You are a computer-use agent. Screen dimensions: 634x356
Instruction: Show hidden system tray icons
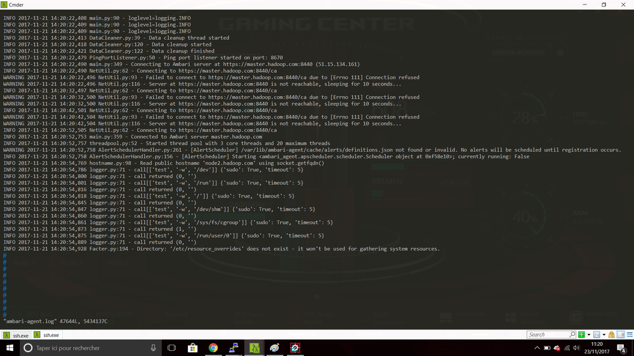pyautogui.click(x=537, y=348)
